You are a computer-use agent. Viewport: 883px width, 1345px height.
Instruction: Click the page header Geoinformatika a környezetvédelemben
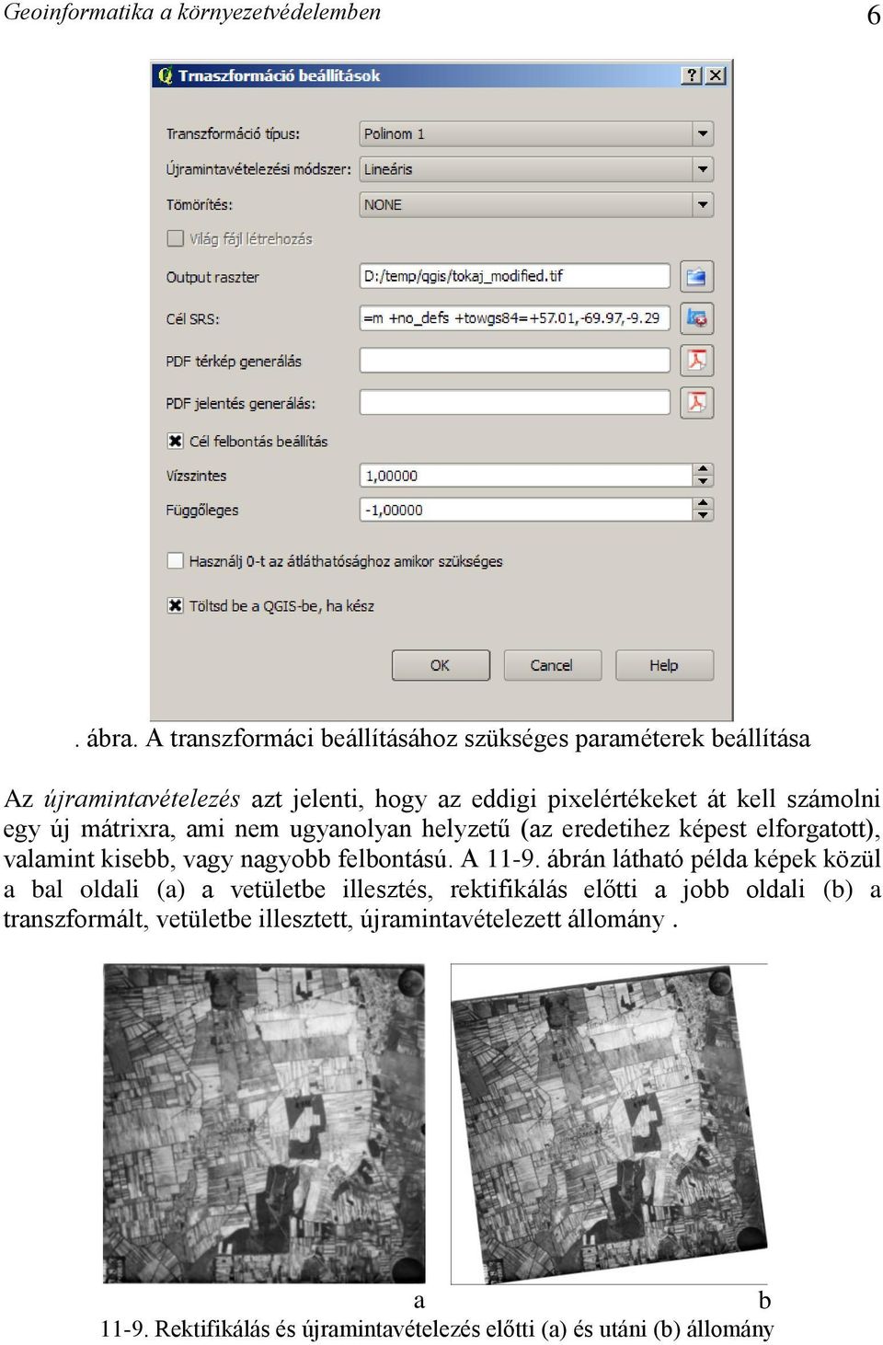pyautogui.click(x=192, y=13)
